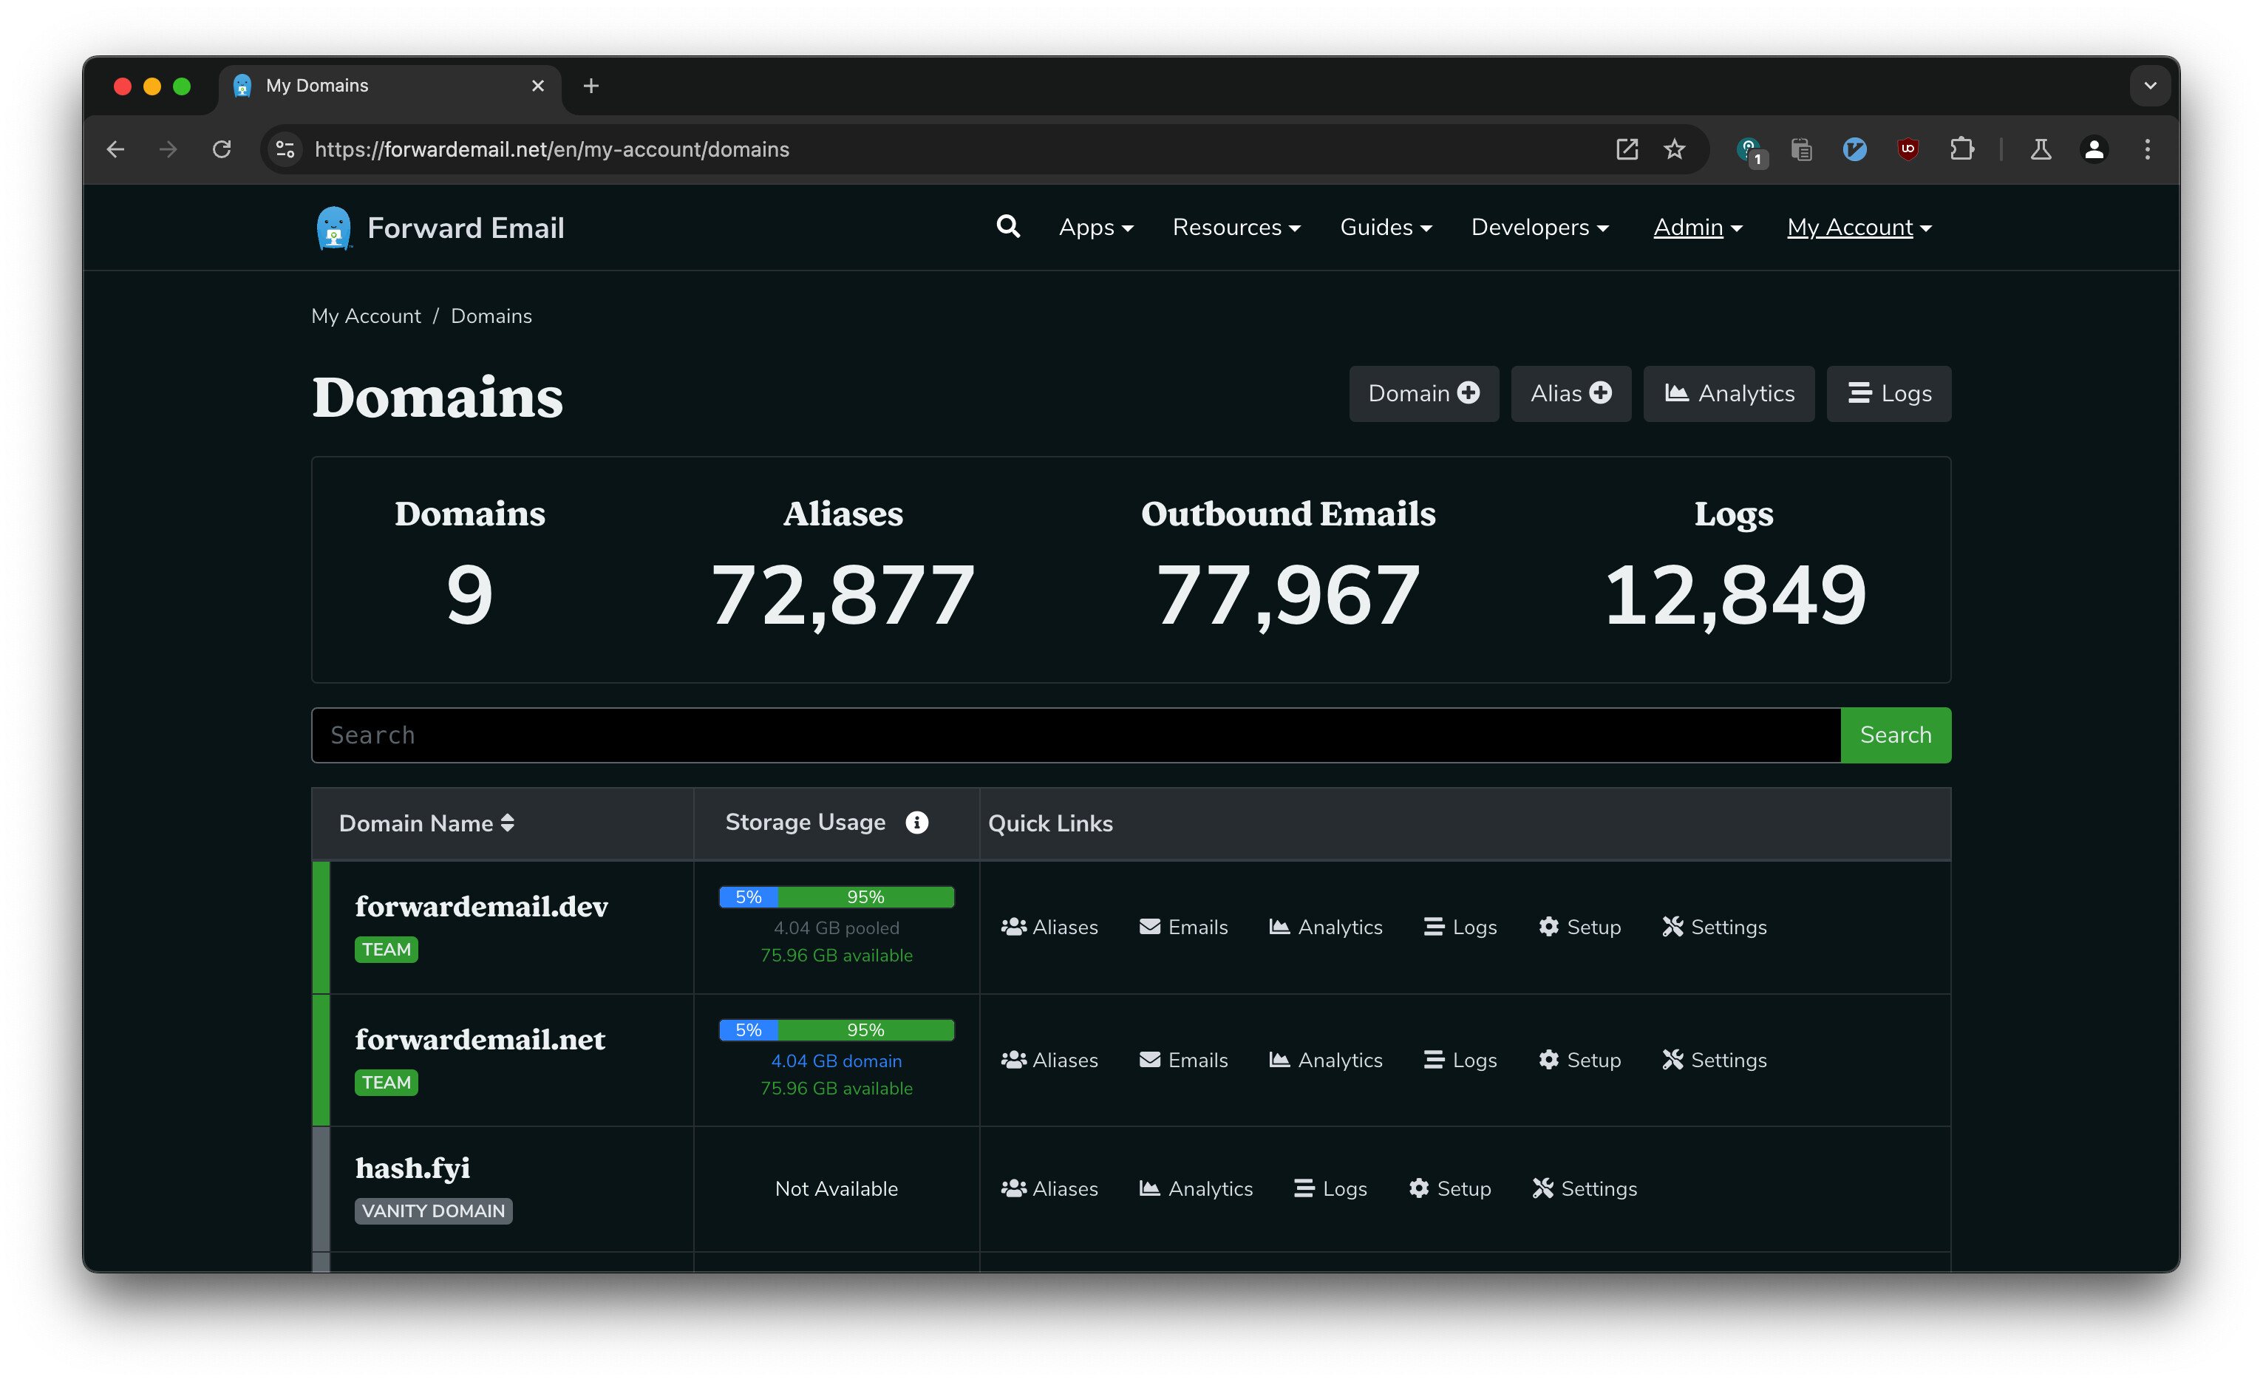Open Emails for forwardemail.dev
Viewport: 2263px width, 1382px height.
point(1183,927)
